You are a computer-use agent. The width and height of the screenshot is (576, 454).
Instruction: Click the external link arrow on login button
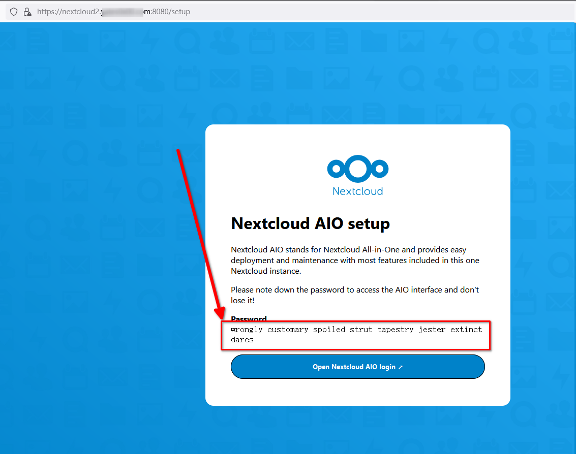[x=401, y=367]
